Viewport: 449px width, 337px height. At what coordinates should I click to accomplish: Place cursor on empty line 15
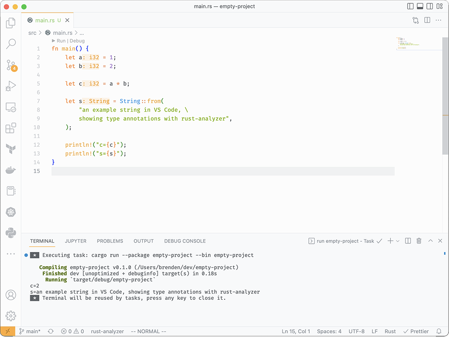point(223,171)
